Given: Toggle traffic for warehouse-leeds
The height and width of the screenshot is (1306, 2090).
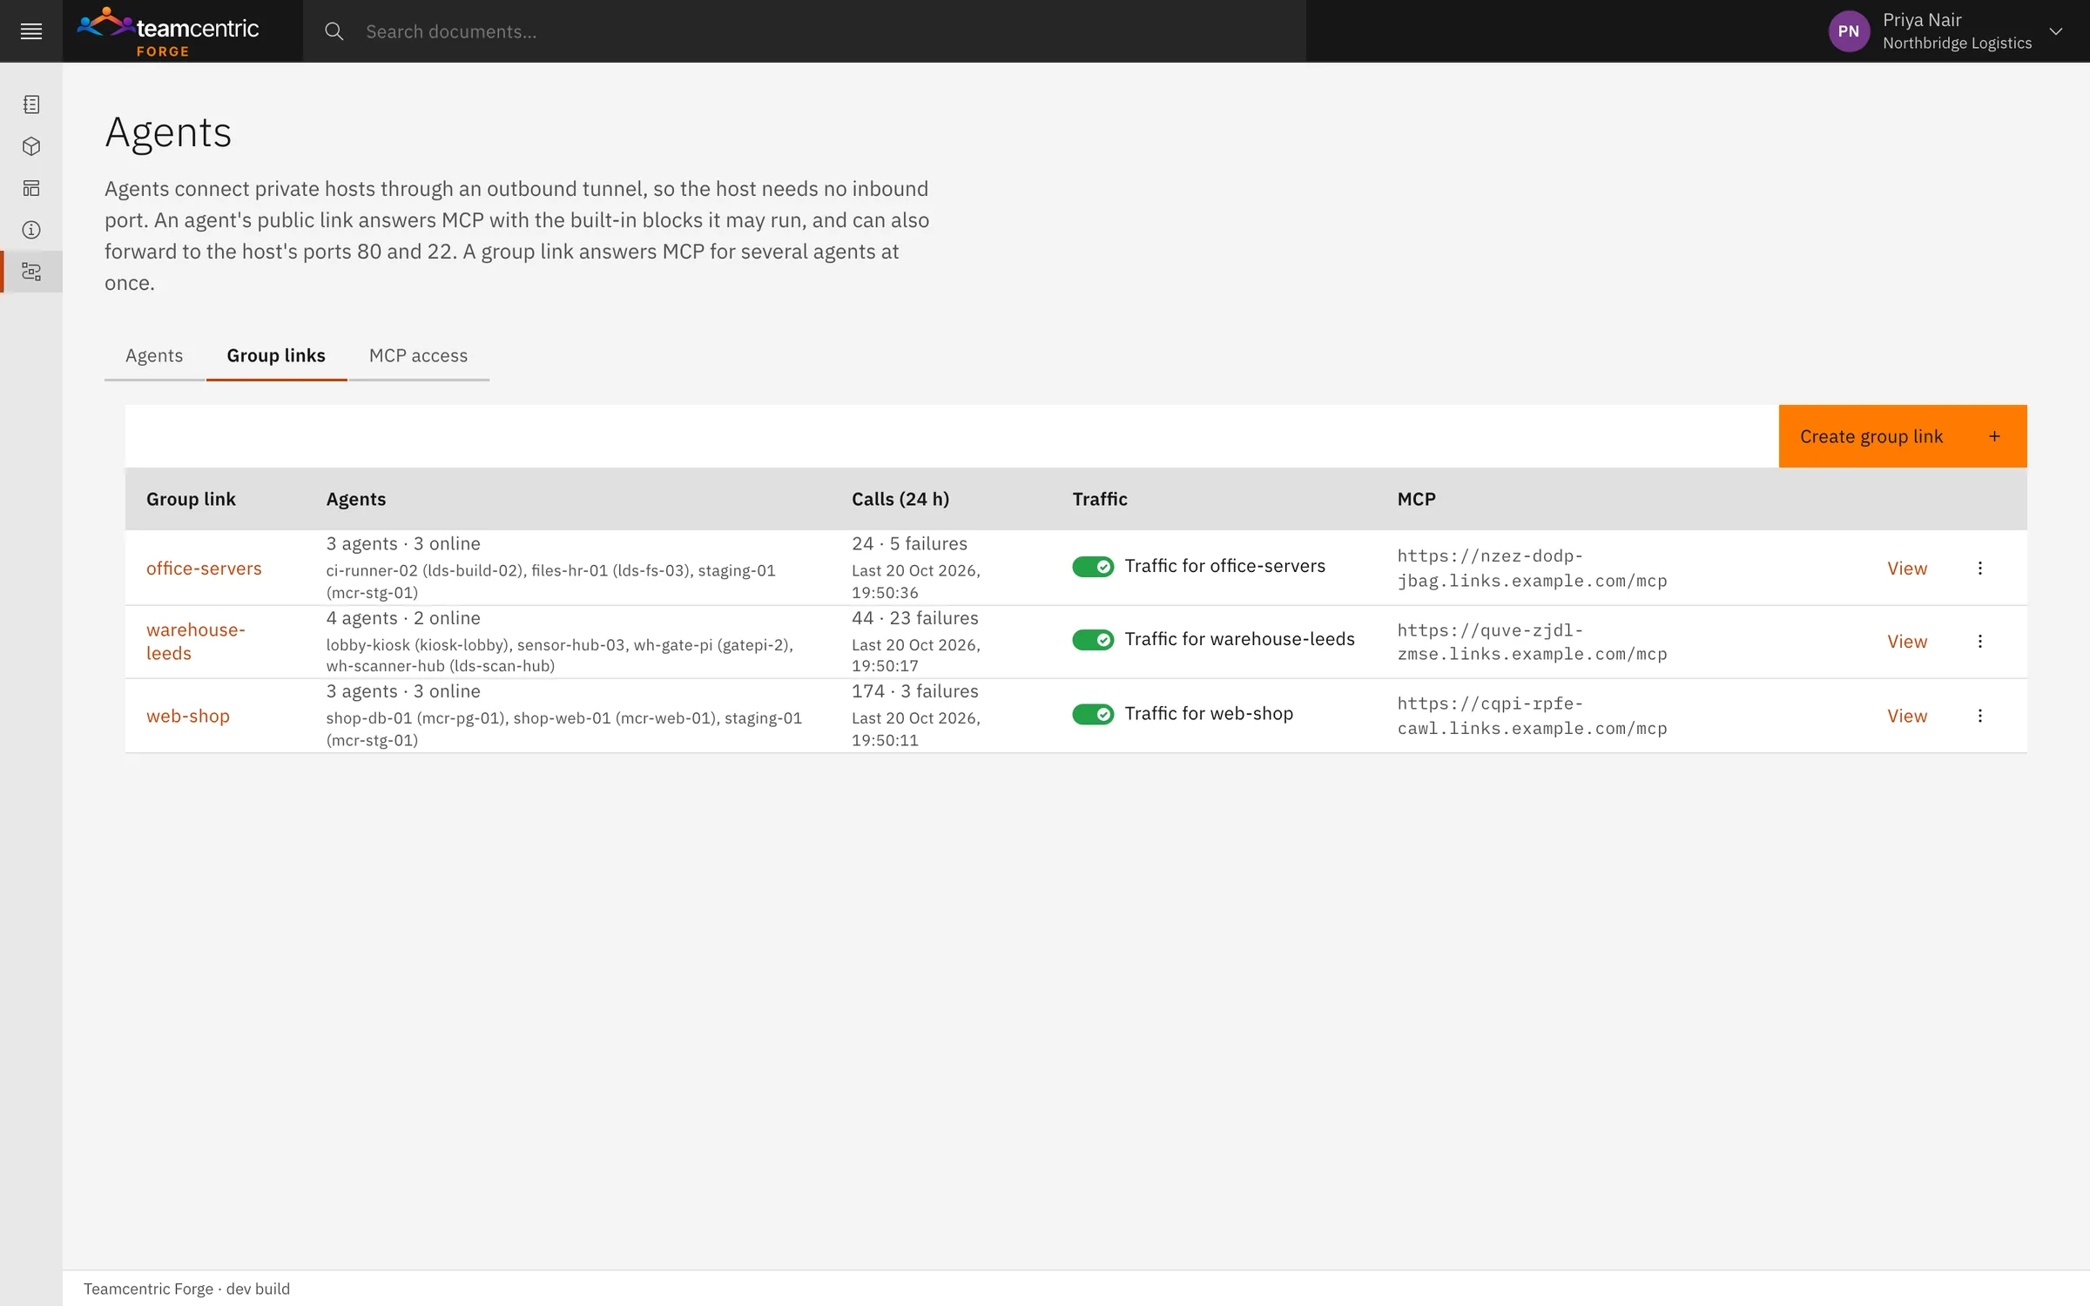Looking at the screenshot, I should pos(1093,640).
